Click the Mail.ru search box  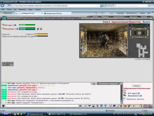[x=131, y=6]
